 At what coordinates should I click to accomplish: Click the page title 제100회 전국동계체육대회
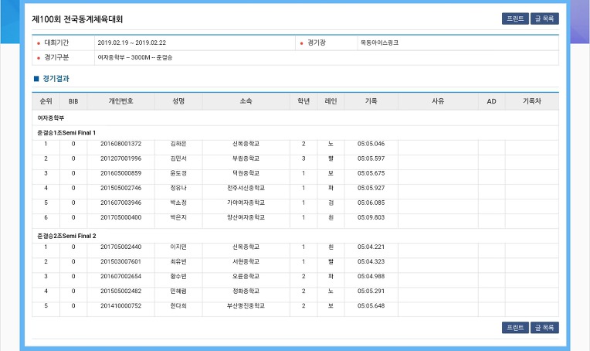77,19
